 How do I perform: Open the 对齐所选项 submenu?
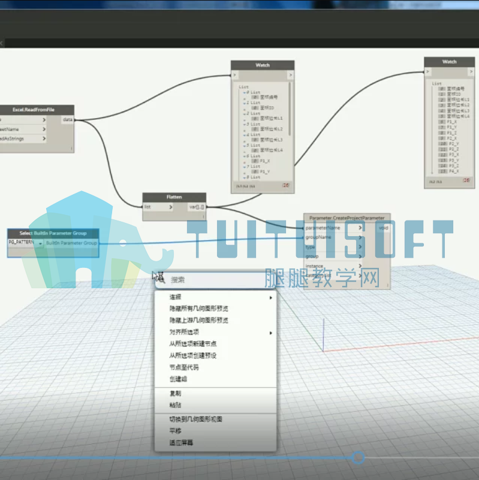pyautogui.click(x=216, y=332)
